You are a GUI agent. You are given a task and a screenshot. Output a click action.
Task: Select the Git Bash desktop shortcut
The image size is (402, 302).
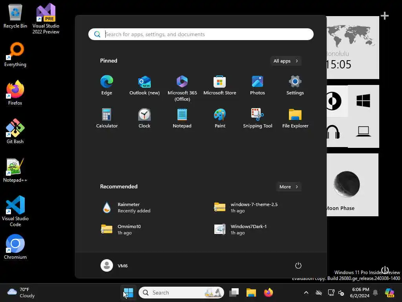tap(15, 131)
